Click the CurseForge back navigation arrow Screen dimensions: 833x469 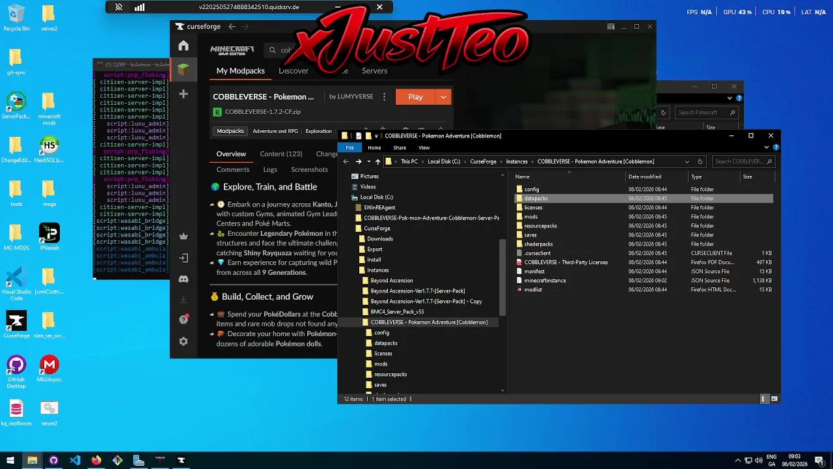pyautogui.click(x=232, y=27)
